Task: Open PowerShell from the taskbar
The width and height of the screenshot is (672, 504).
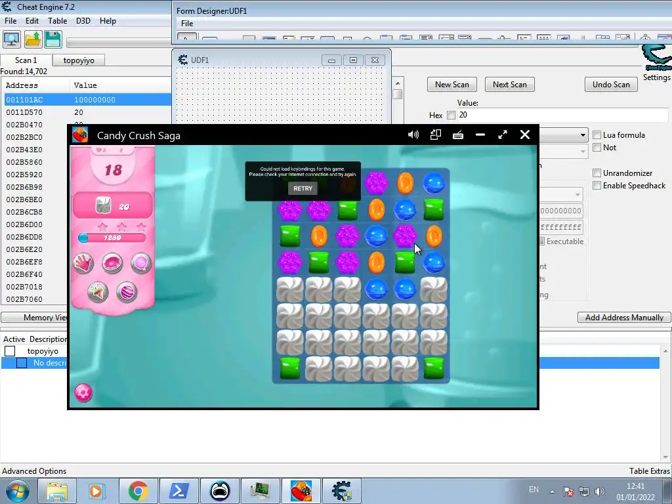Action: (x=178, y=491)
